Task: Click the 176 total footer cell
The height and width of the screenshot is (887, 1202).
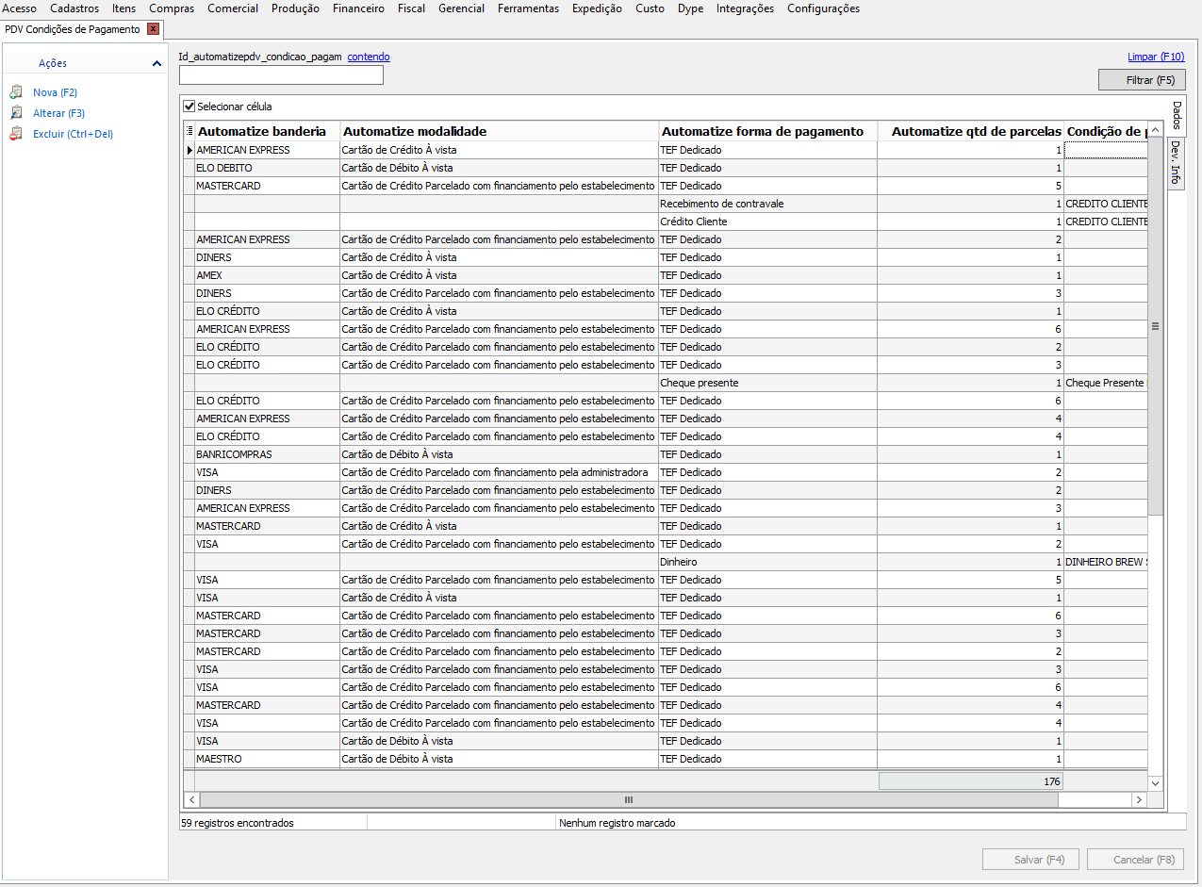Action: coord(971,780)
